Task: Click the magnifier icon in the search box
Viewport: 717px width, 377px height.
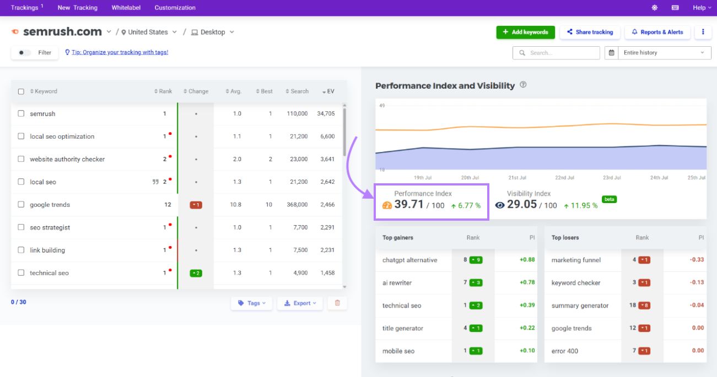Action: 521,53
